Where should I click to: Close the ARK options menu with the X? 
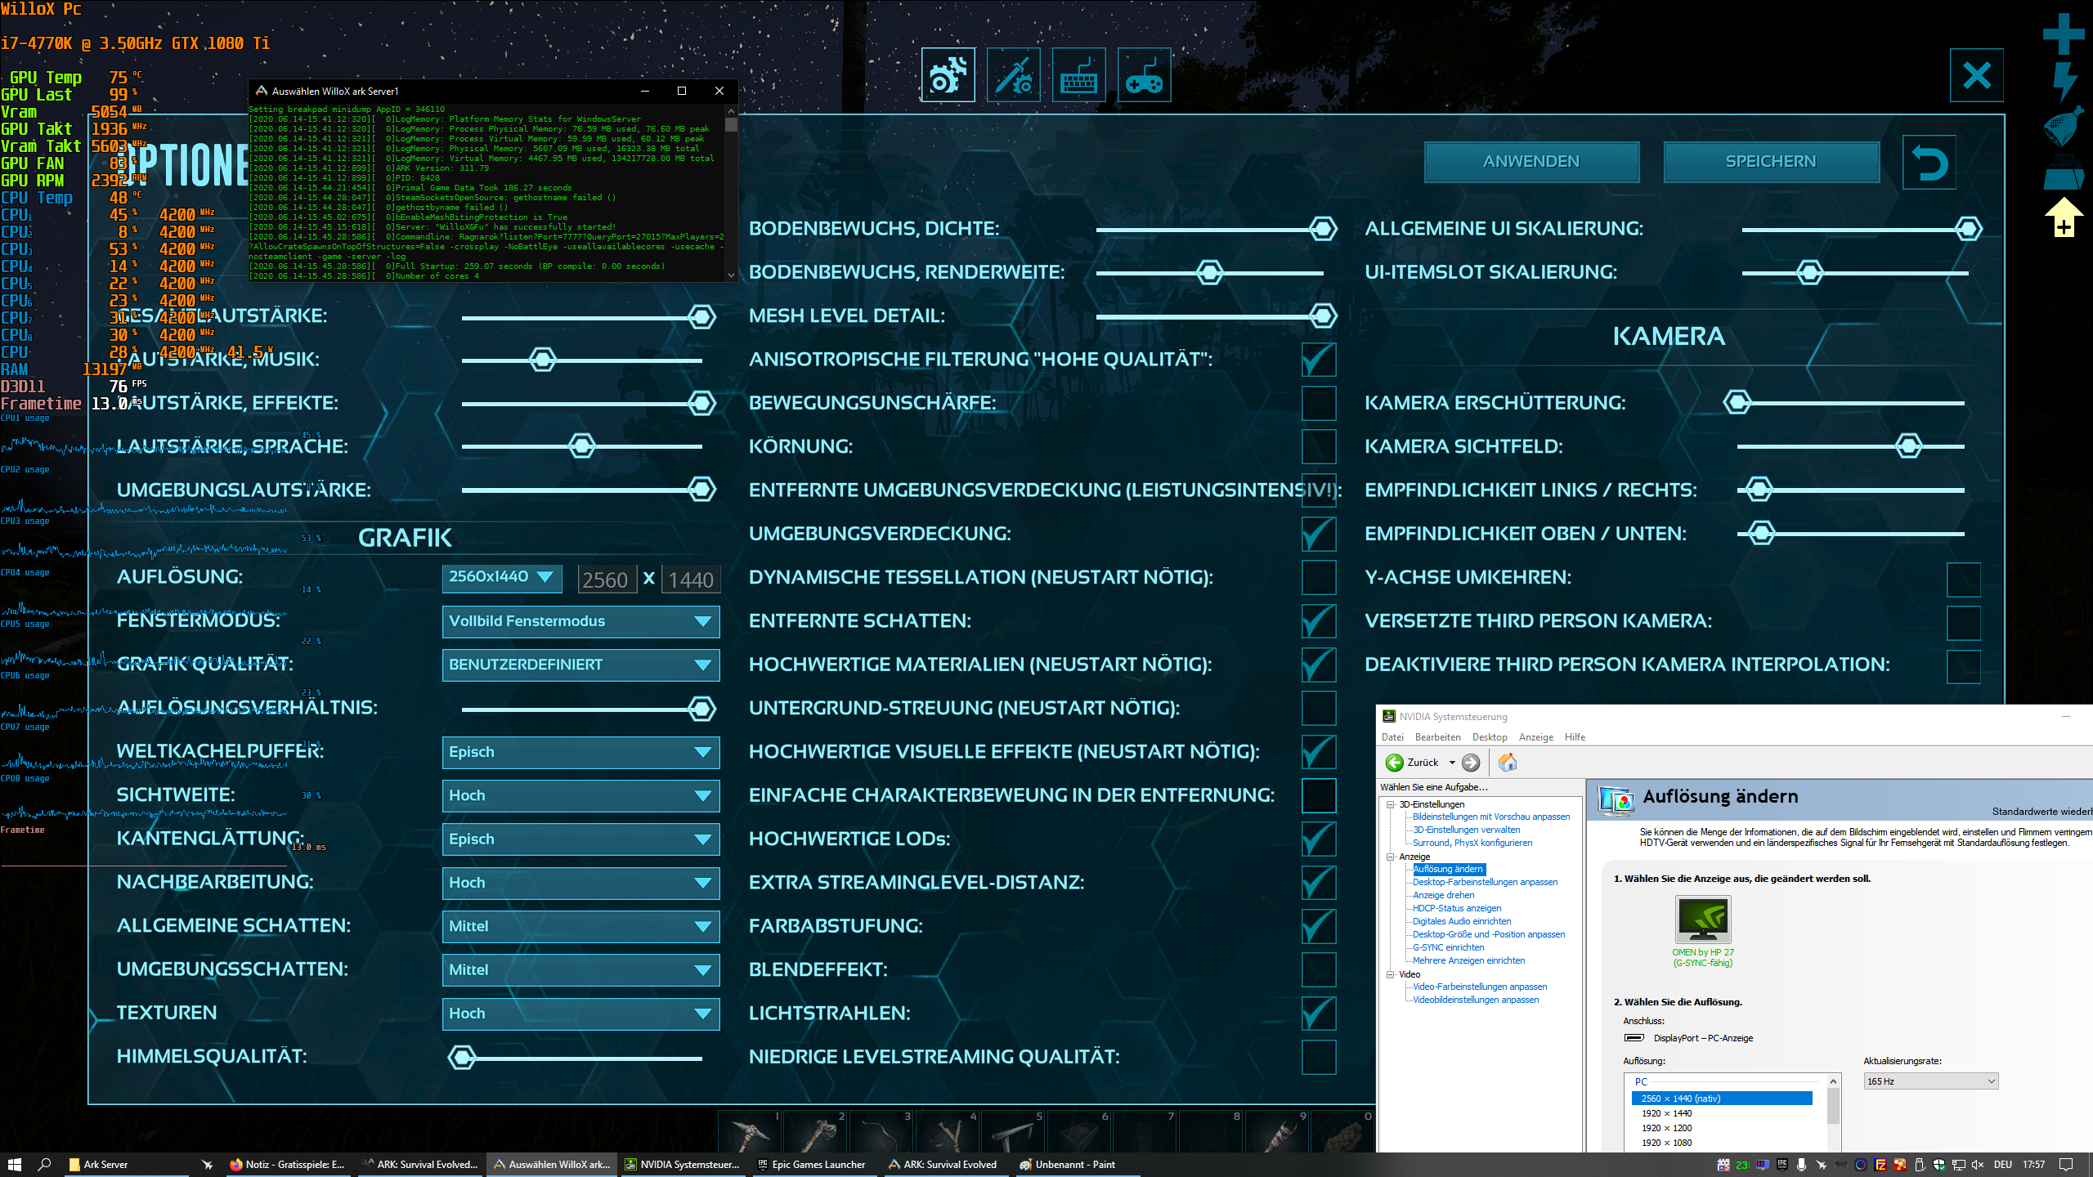tap(1976, 75)
